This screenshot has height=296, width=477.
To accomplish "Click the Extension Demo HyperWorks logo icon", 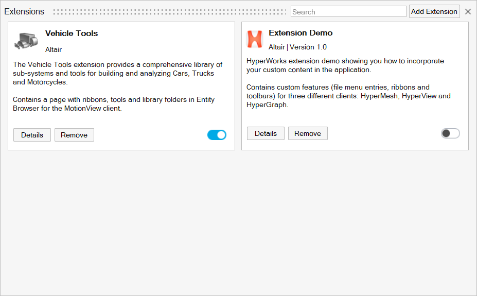I will point(255,39).
